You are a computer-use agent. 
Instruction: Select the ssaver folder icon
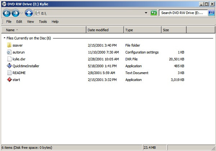9,45
